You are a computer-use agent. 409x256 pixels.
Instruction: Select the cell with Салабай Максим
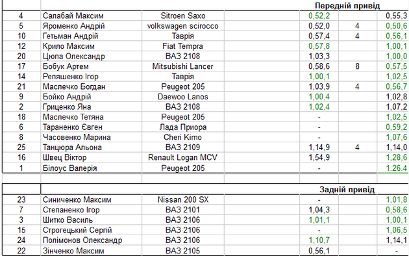[91, 16]
